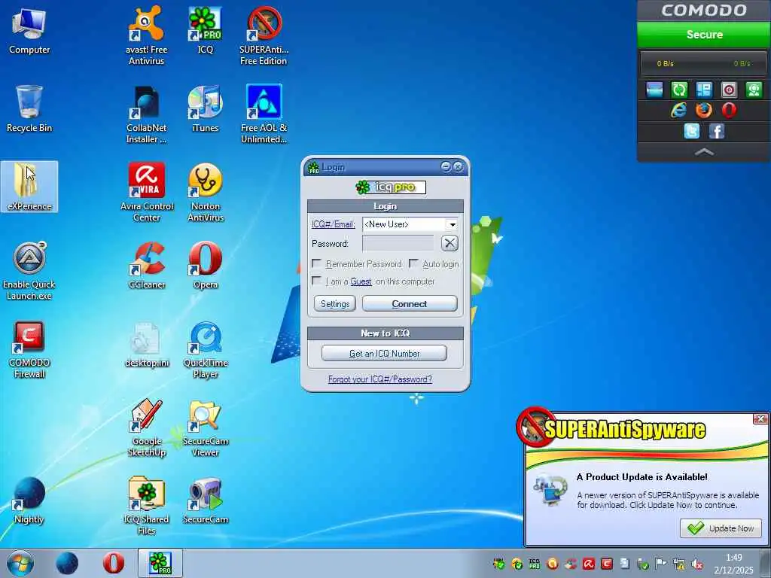Select the Opera desktop shortcut
Viewport: 771px width, 578px height.
point(205,265)
